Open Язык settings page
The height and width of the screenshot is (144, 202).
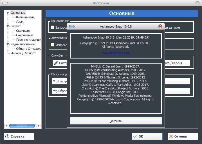pyautogui.click(x=20, y=22)
